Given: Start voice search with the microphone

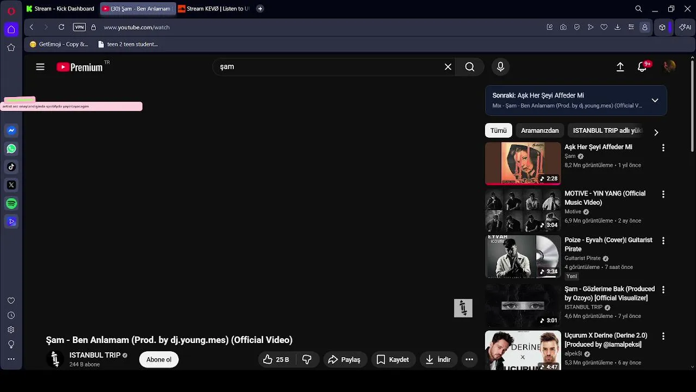Looking at the screenshot, I should click(501, 67).
